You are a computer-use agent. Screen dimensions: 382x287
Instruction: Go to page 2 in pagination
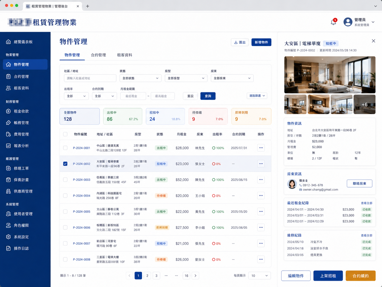147,276
